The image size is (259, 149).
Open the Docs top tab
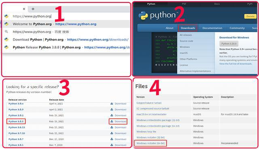point(217,4)
